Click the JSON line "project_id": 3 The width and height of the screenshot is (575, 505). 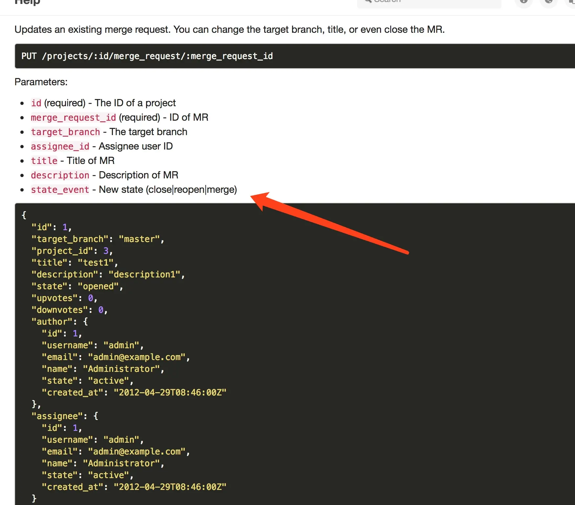point(72,251)
